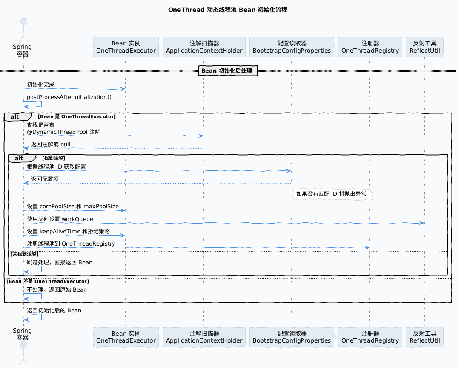Click the 返回配置项 return message
The image size is (458, 368).
coord(45,179)
